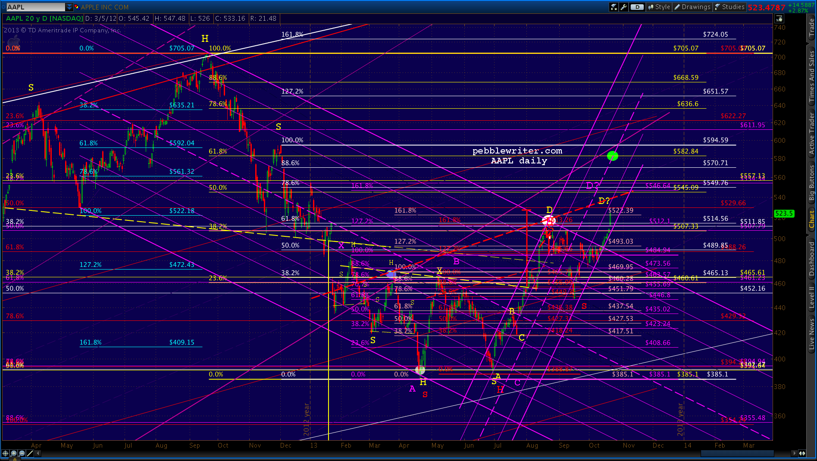Open the Trade side tab
817x461 pixels.
[812, 28]
